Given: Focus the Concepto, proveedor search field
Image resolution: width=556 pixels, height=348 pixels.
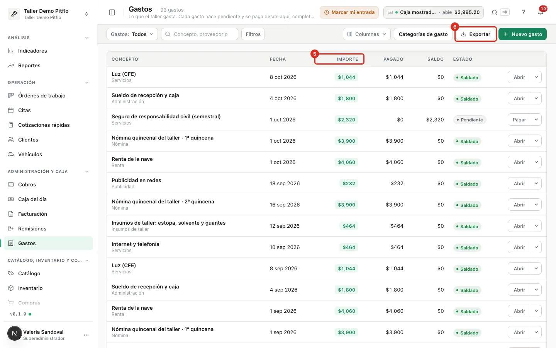Looking at the screenshot, I should (200, 34).
